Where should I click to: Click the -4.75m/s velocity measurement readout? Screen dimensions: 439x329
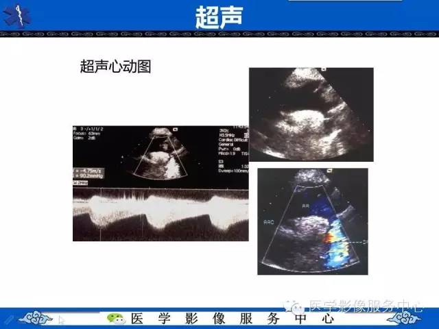pos(88,171)
